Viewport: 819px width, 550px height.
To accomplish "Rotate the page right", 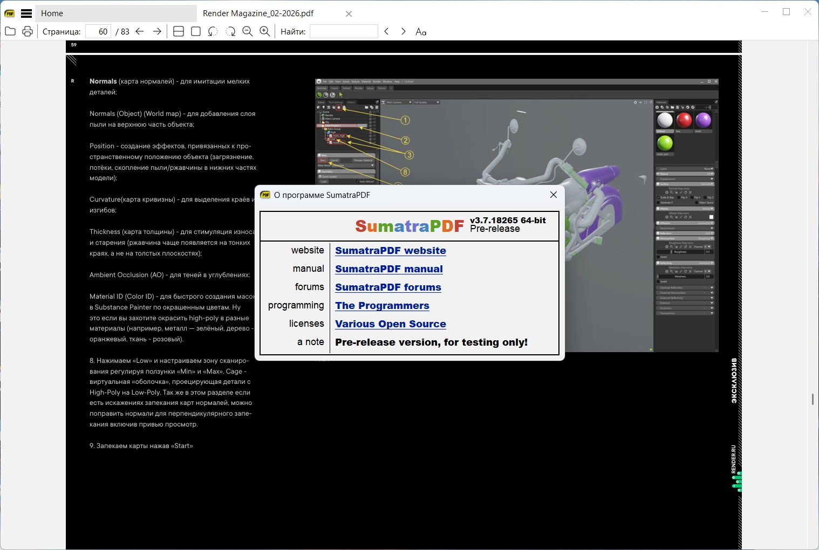I will [x=230, y=31].
